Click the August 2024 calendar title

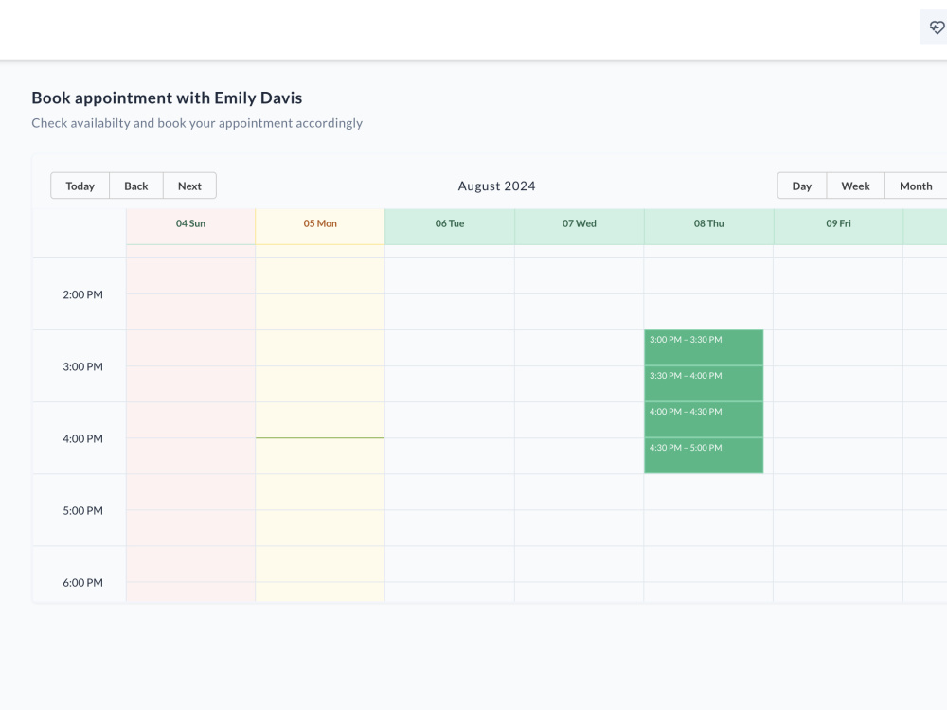[496, 186]
